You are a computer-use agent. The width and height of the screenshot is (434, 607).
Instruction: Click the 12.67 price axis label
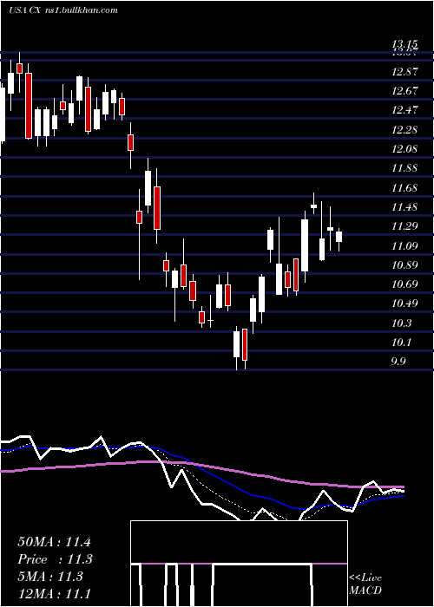click(404, 91)
